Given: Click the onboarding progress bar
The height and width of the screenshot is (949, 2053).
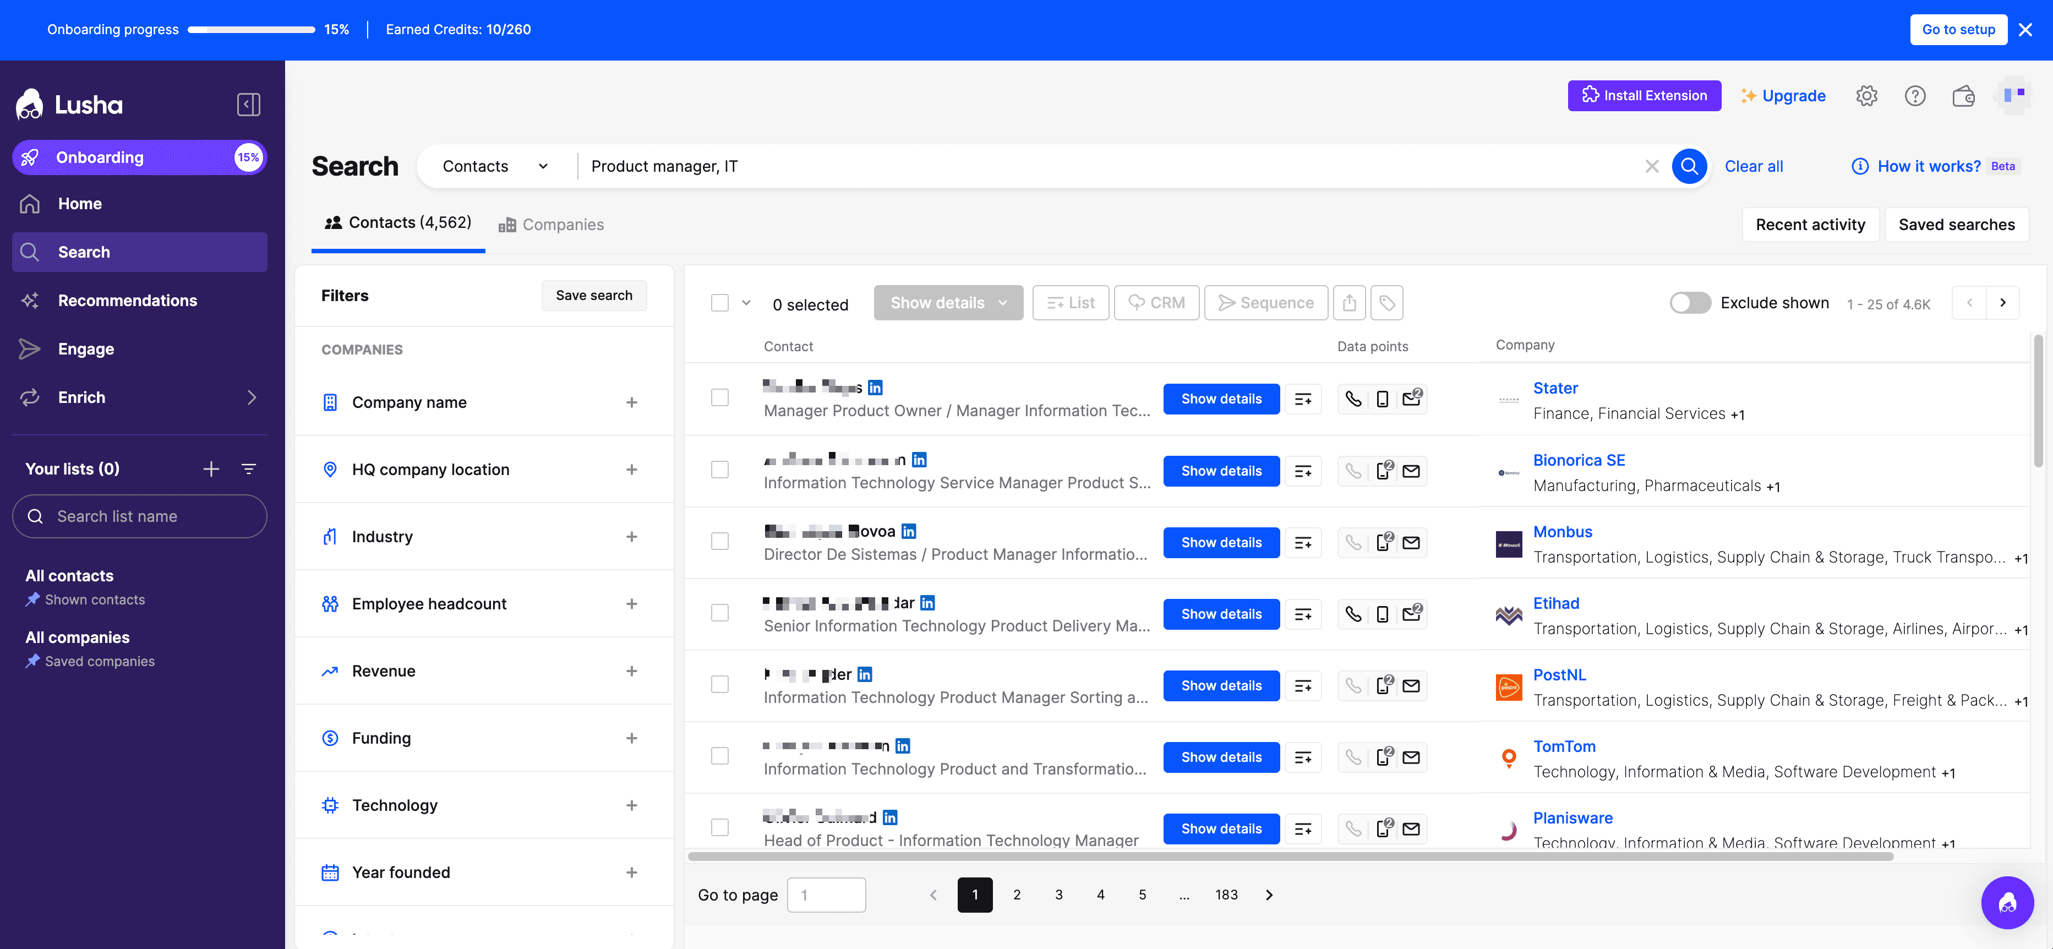Looking at the screenshot, I should coord(251,30).
